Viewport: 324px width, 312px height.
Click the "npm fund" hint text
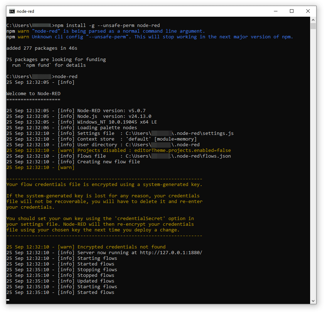click(x=38, y=65)
